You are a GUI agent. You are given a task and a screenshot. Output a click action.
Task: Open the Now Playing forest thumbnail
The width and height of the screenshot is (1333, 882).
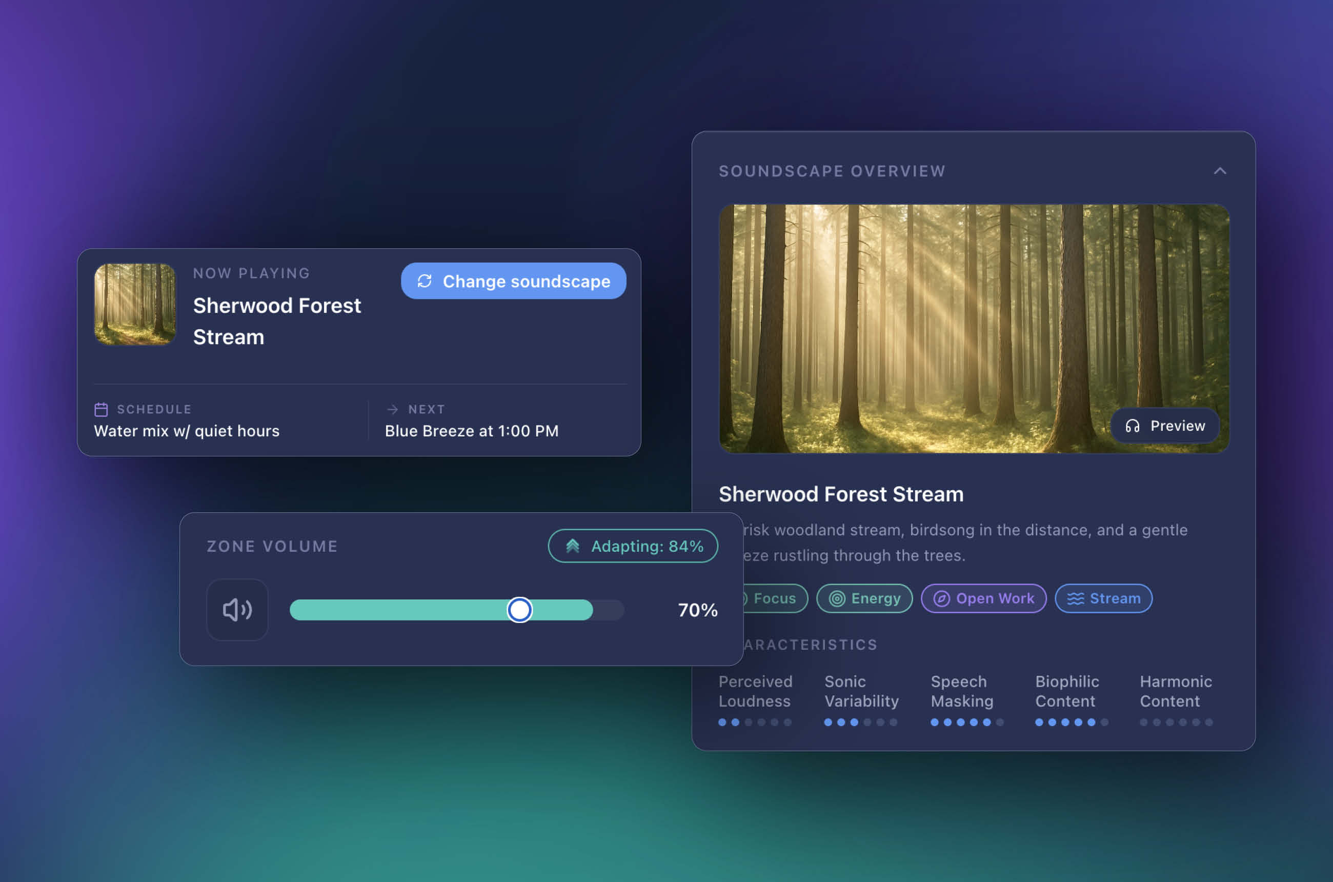coord(135,304)
